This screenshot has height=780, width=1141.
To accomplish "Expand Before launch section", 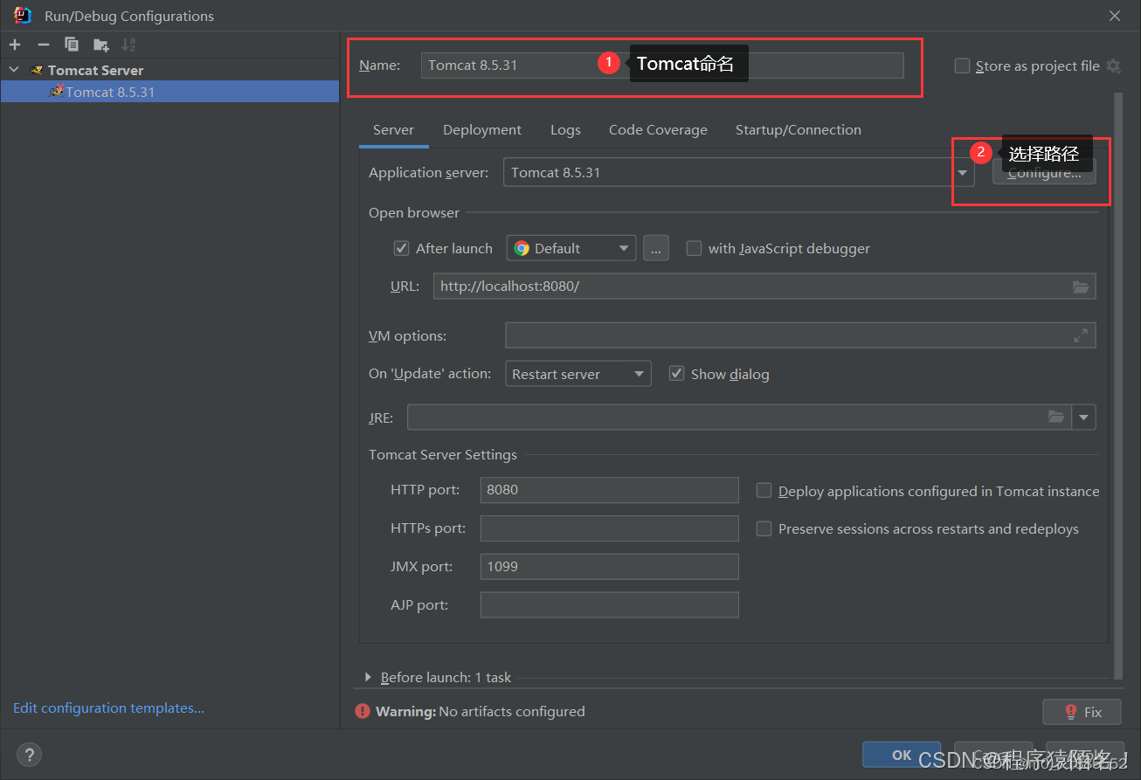I will (x=368, y=678).
